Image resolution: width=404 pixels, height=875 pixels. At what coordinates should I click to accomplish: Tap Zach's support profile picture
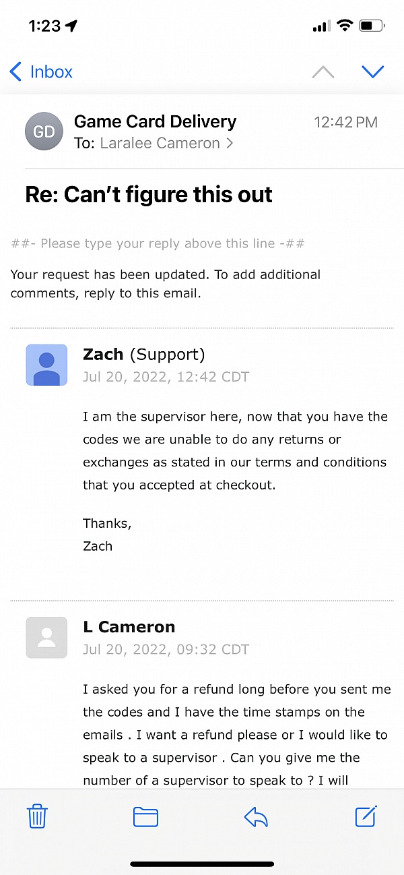click(x=46, y=365)
